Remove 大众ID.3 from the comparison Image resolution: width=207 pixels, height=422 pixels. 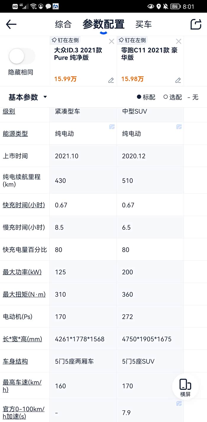coord(111,41)
